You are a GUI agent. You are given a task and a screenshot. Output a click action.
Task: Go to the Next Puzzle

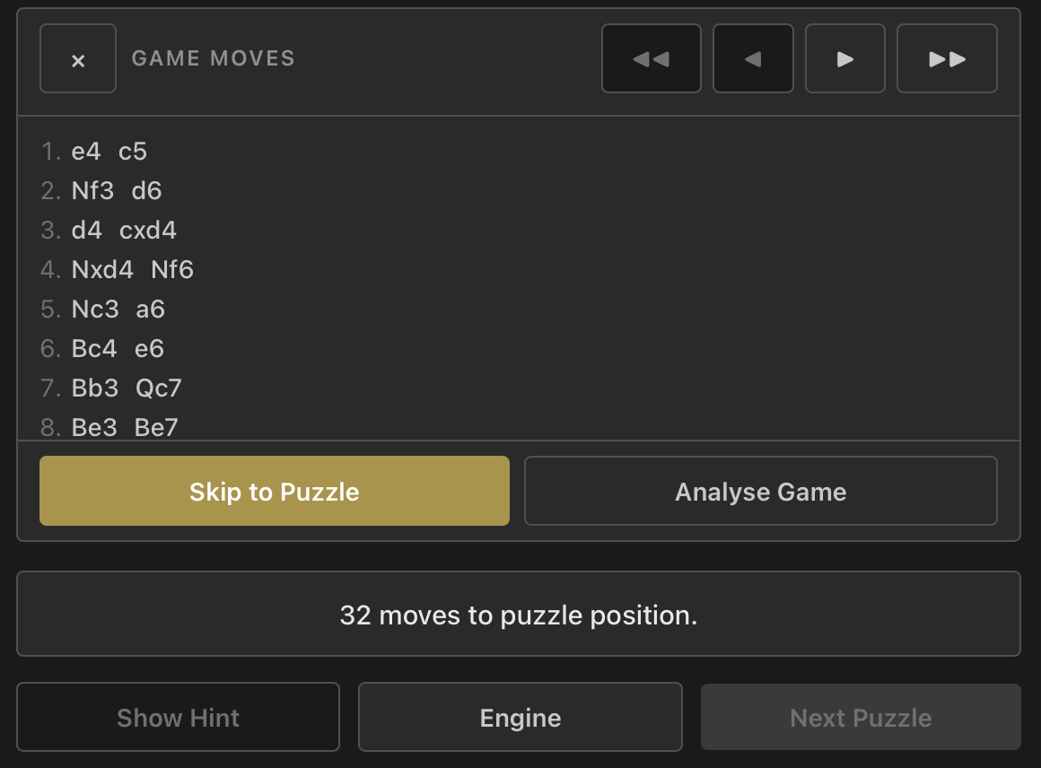click(861, 718)
